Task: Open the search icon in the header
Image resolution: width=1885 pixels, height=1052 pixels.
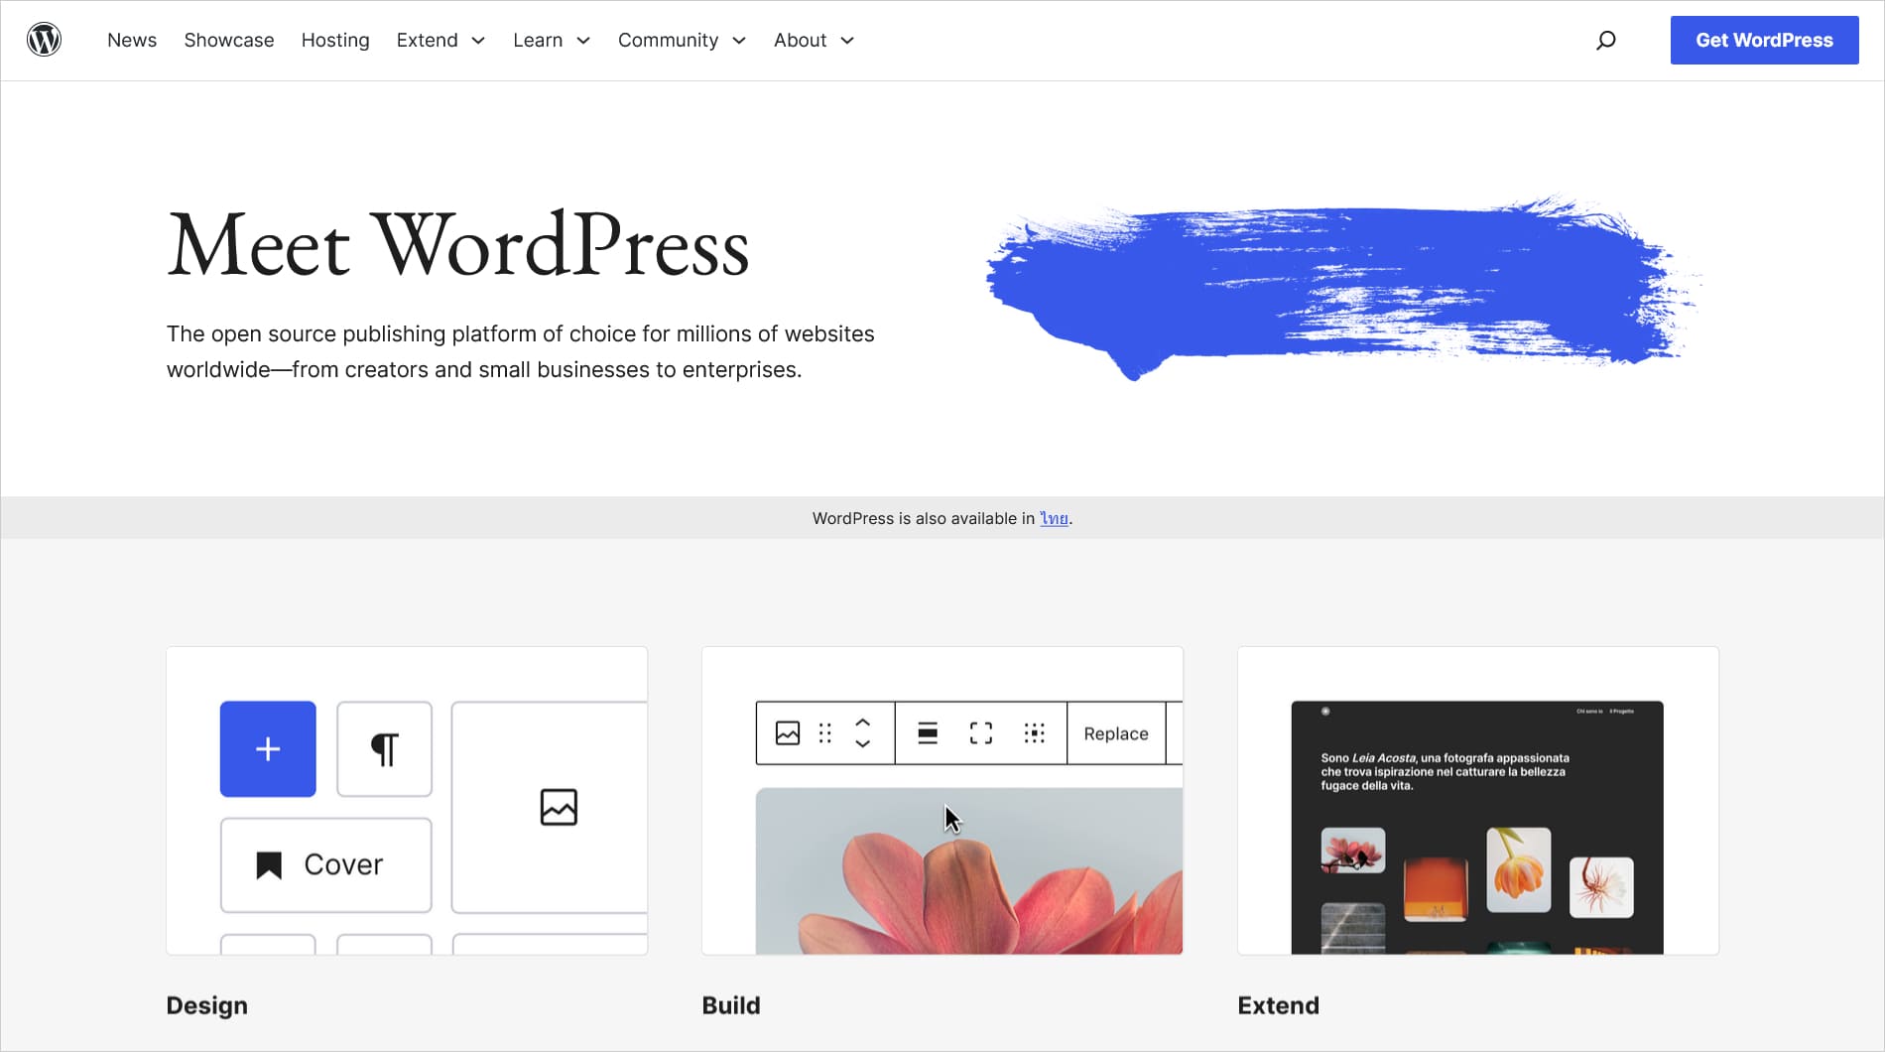Action: coord(1605,40)
